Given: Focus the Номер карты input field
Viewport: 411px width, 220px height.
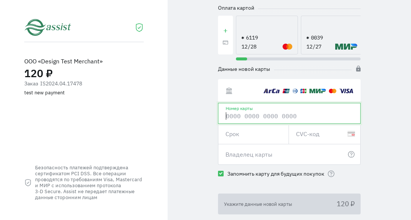Looking at the screenshot, I should [289, 116].
